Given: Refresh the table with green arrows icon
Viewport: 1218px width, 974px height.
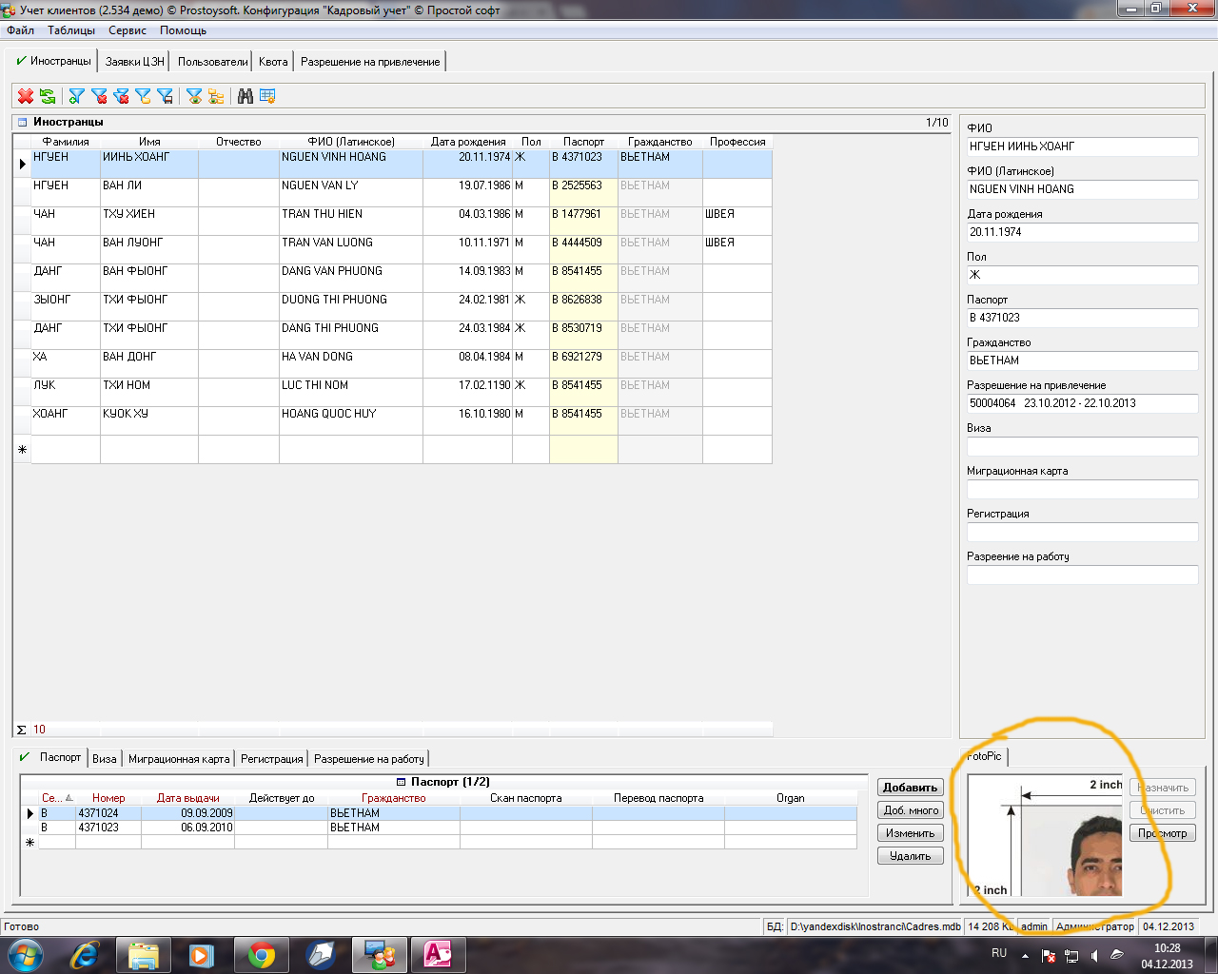Looking at the screenshot, I should 48,96.
